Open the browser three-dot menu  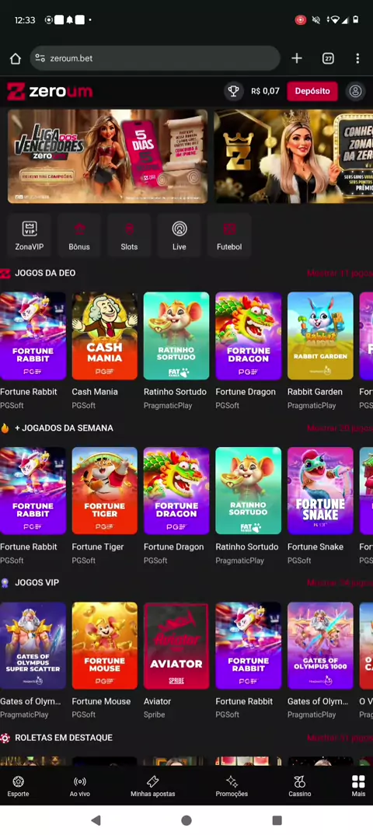pos(357,58)
